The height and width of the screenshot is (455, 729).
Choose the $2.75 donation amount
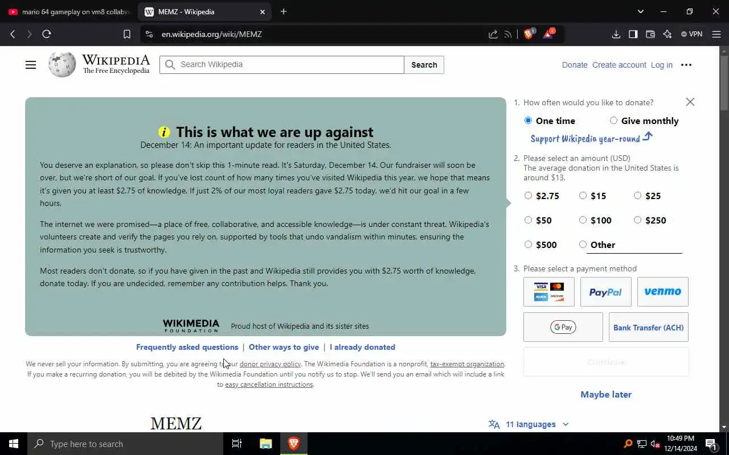528,196
